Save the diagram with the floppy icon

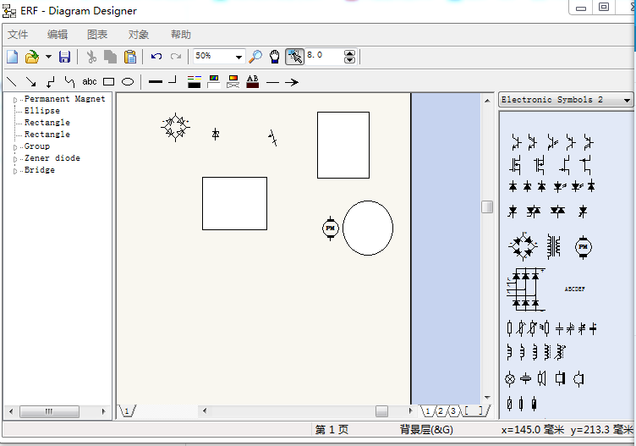tap(64, 57)
